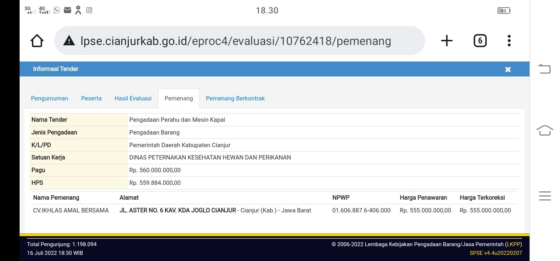
Task: Tap the Instagram notification icon
Action: [89, 10]
